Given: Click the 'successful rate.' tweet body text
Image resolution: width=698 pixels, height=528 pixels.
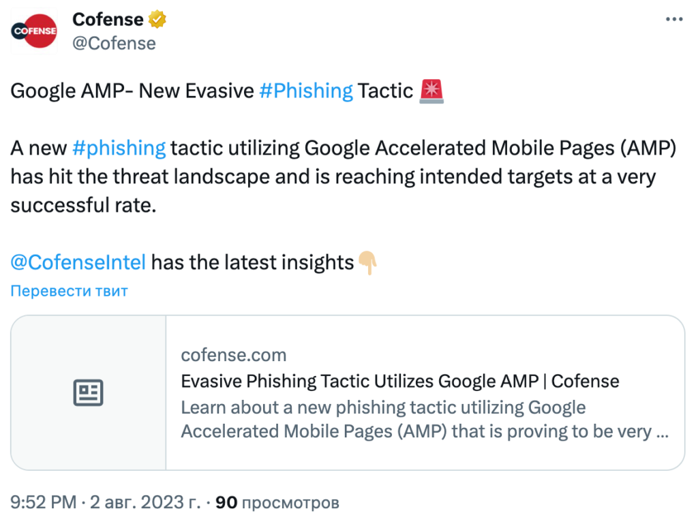Looking at the screenshot, I should [x=83, y=205].
